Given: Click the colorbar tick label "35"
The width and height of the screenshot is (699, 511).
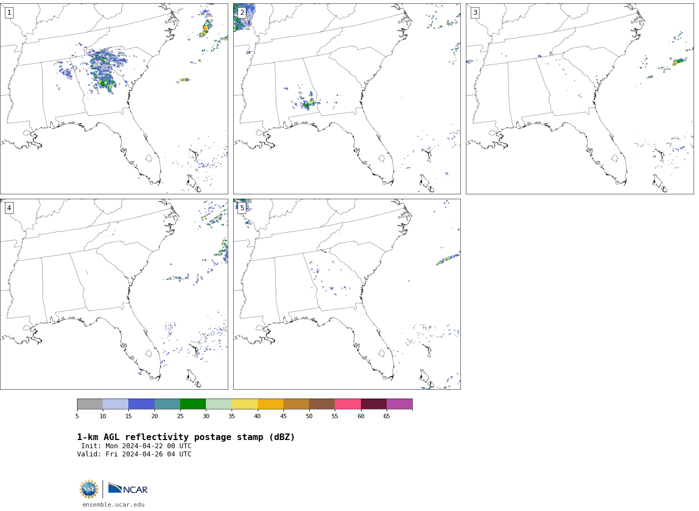Looking at the screenshot, I should click(232, 417).
